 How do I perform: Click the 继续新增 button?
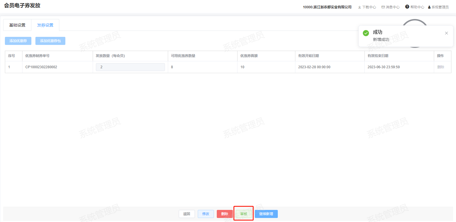[x=266, y=214]
